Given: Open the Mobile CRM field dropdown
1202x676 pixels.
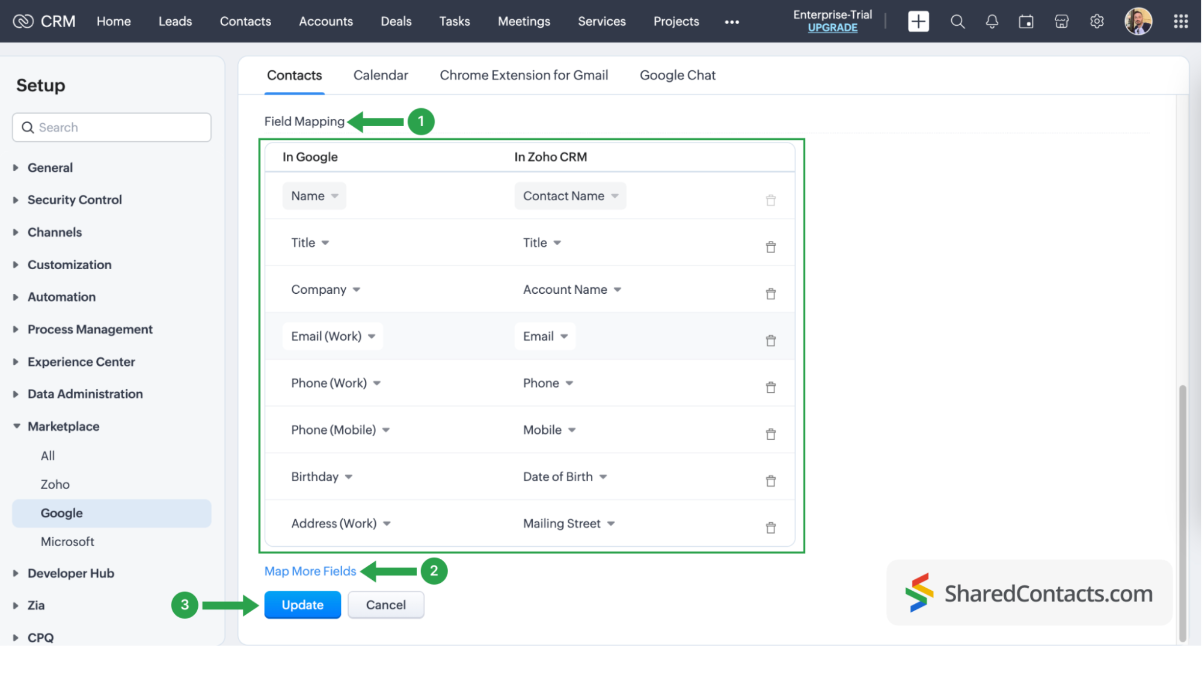Looking at the screenshot, I should [549, 430].
